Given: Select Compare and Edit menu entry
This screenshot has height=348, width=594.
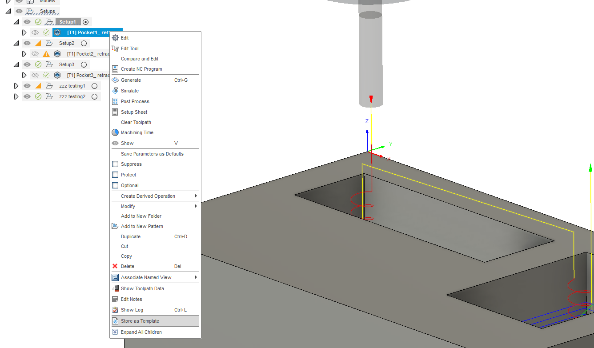Looking at the screenshot, I should click(x=139, y=58).
